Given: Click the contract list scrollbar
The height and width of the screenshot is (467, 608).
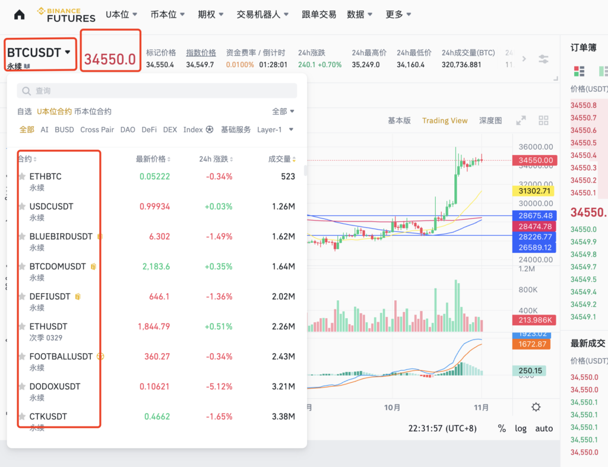Looking at the screenshot, I should click(306, 170).
